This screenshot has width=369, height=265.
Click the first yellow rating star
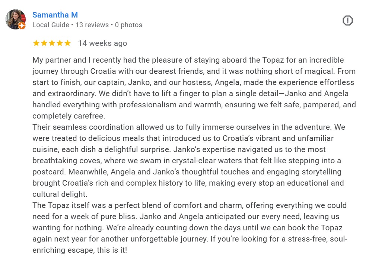click(x=36, y=43)
